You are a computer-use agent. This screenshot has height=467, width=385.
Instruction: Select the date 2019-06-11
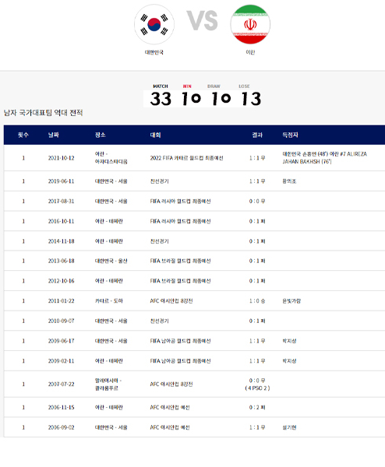click(x=61, y=181)
